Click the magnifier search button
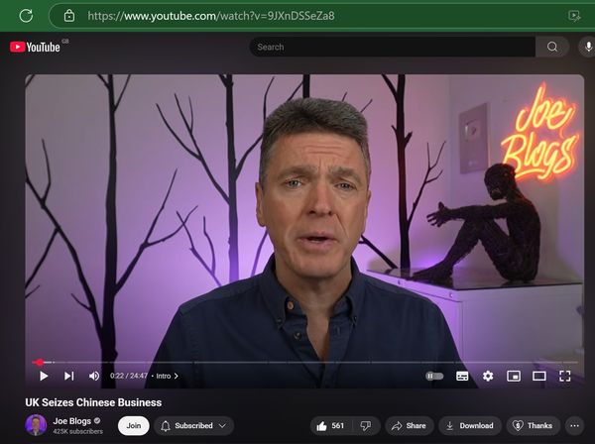The height and width of the screenshot is (444, 595). click(x=552, y=47)
